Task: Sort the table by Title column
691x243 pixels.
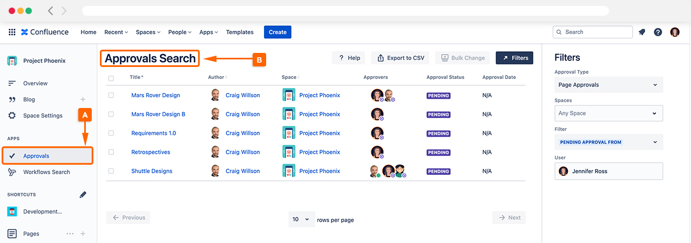Action: (136, 77)
